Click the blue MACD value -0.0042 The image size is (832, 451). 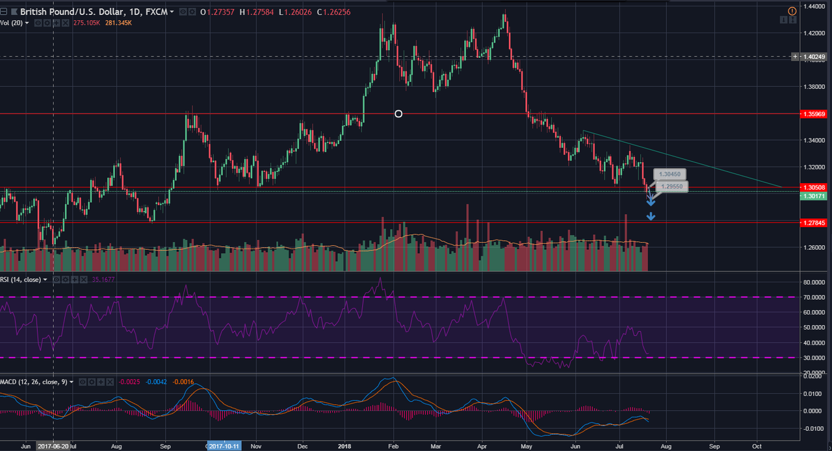point(156,382)
